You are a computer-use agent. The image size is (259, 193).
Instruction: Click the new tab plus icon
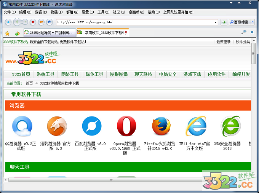8,22
